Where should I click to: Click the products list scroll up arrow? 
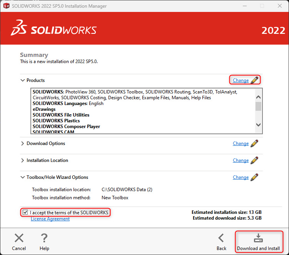point(258,97)
